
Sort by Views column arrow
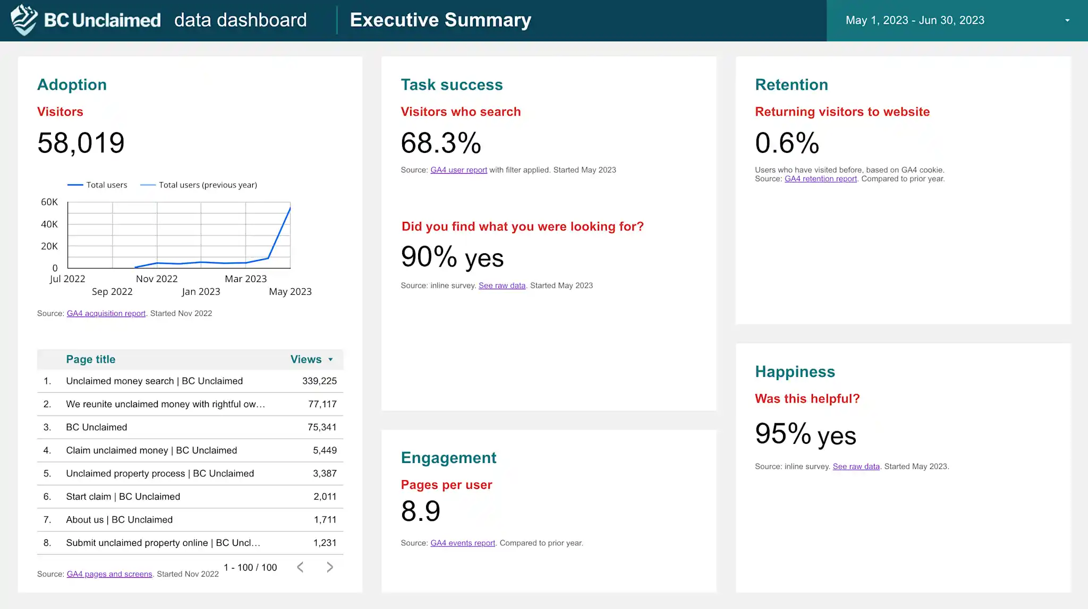pyautogui.click(x=330, y=359)
